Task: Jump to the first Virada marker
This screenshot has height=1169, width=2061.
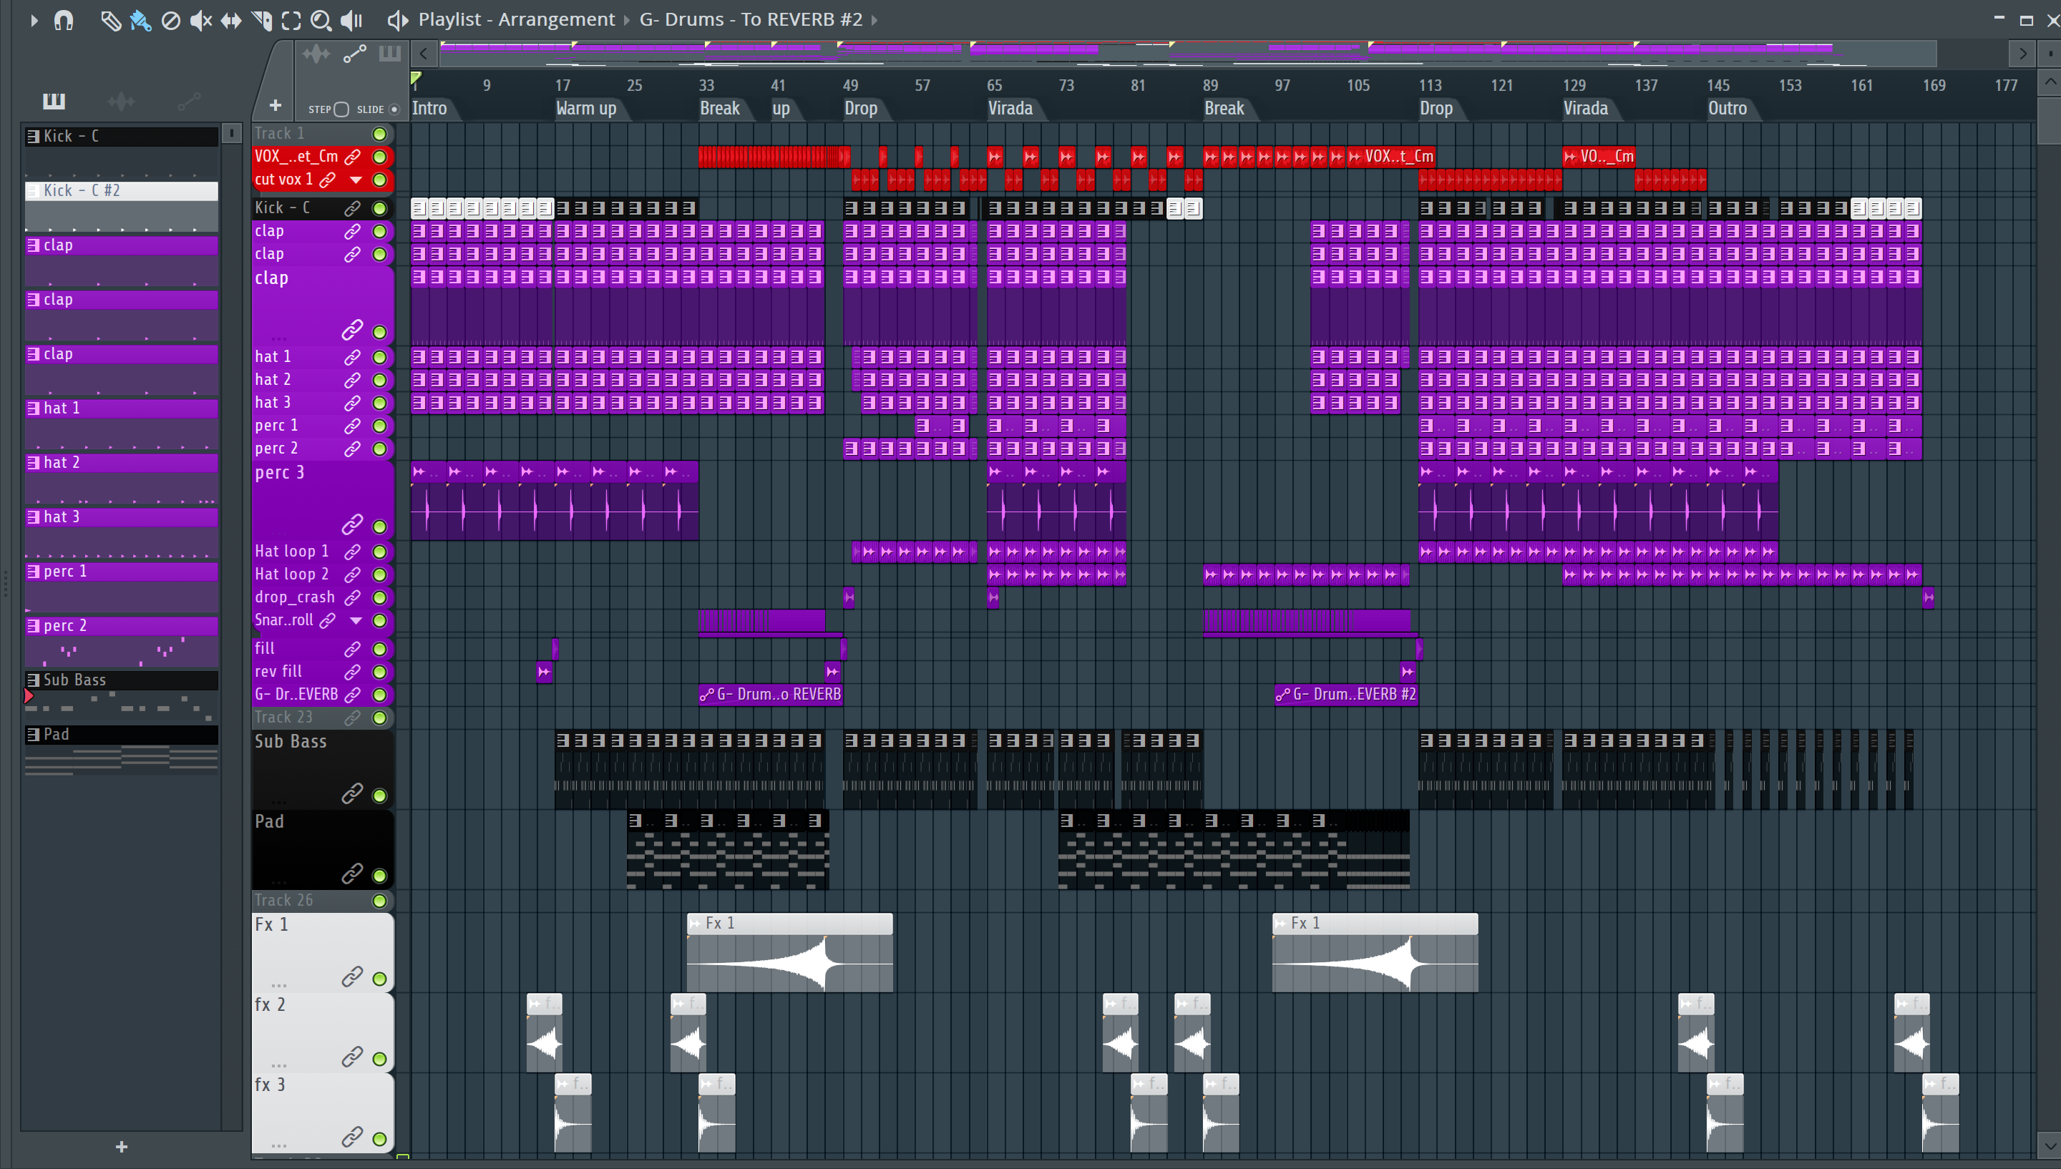Action: (x=1011, y=109)
